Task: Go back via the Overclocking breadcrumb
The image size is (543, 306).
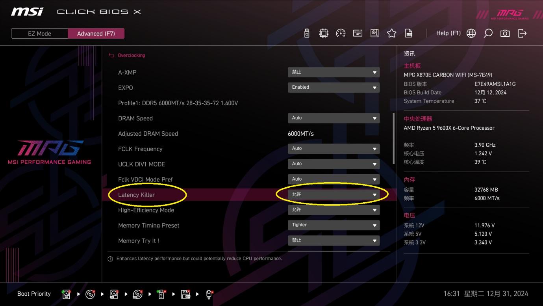Action: coord(132,56)
